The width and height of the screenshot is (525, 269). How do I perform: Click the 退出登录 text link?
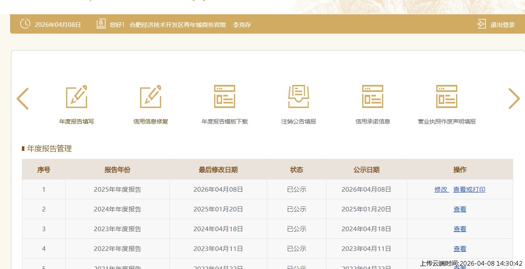(502, 25)
